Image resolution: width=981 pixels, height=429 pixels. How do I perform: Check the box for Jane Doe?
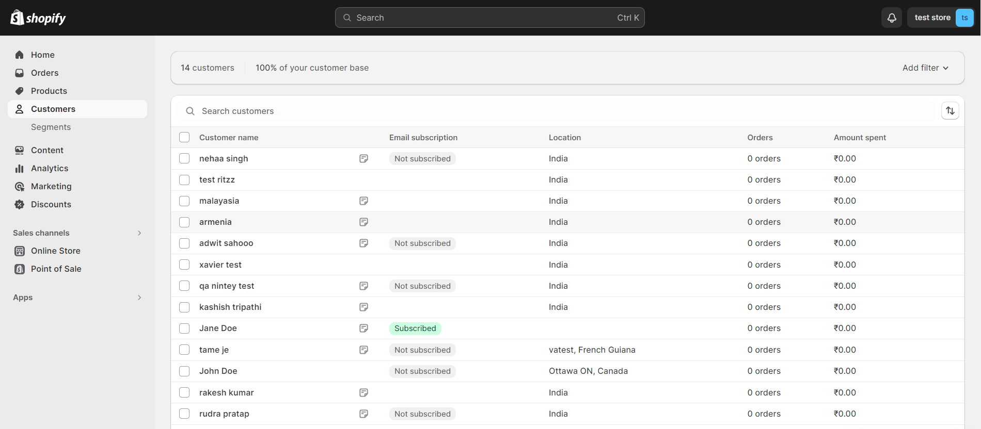184,328
